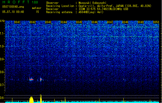162x103 pixels.
Task: Select the ICOM IC-575 53.7492 MHz USB text
Action: pos(104,9)
